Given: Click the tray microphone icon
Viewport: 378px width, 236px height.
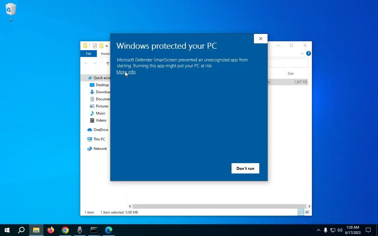Looking at the screenshot, I should click(x=325, y=230).
